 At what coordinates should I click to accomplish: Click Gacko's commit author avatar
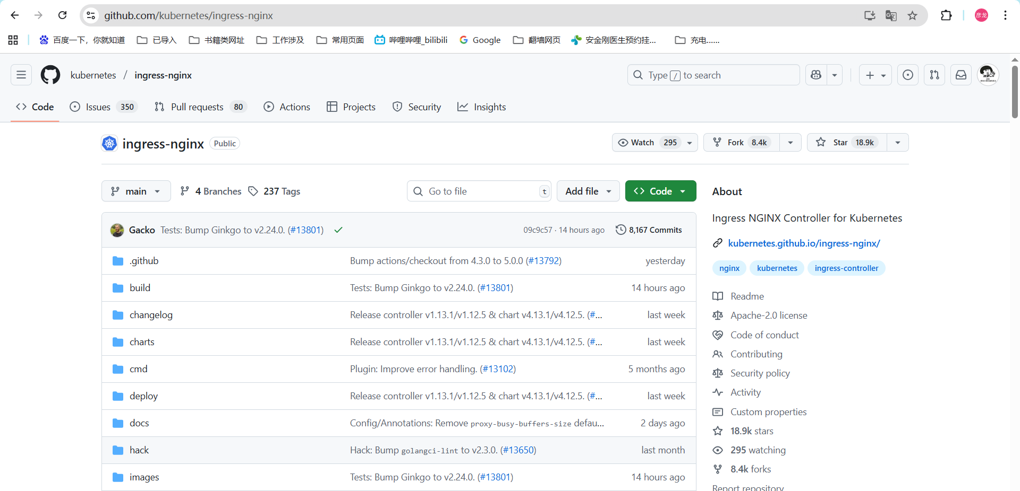pyautogui.click(x=117, y=230)
